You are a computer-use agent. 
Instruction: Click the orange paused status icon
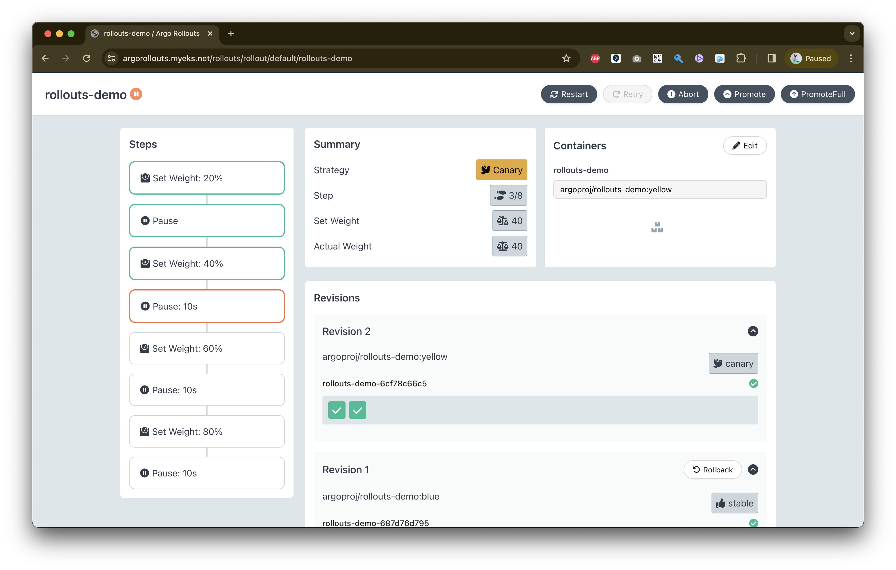click(136, 94)
